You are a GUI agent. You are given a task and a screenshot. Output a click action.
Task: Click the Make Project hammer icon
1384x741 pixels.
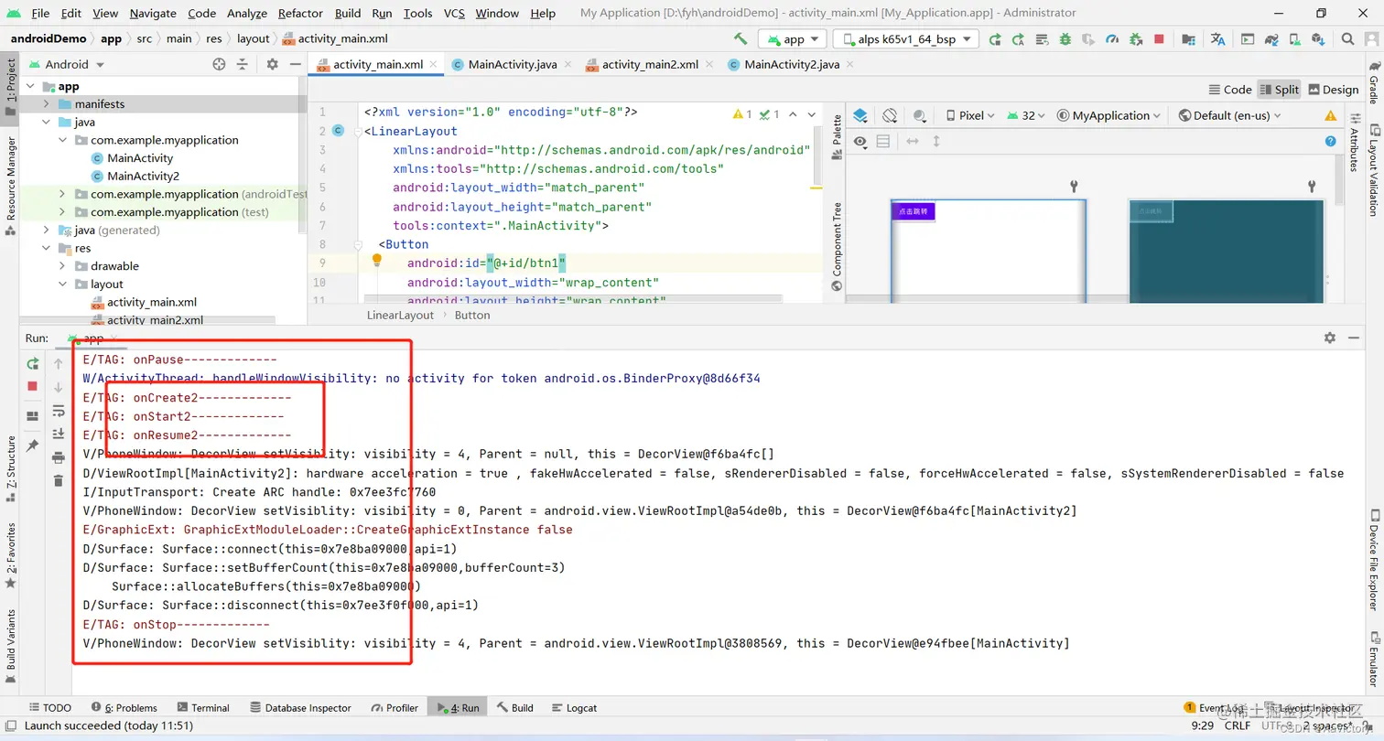pyautogui.click(x=741, y=39)
